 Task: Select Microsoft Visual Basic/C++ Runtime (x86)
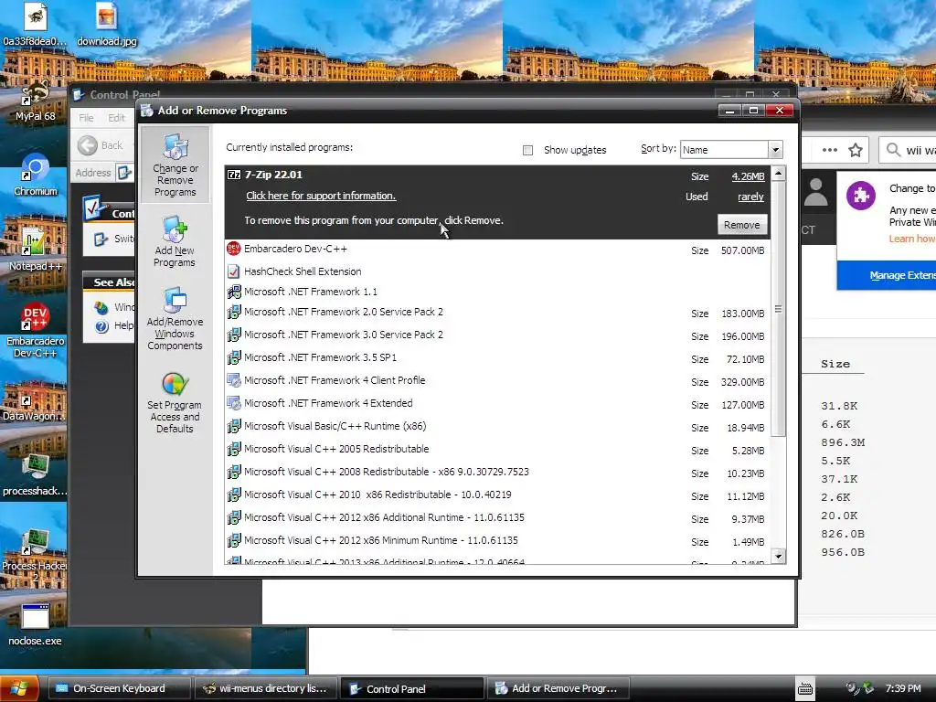(x=498, y=426)
